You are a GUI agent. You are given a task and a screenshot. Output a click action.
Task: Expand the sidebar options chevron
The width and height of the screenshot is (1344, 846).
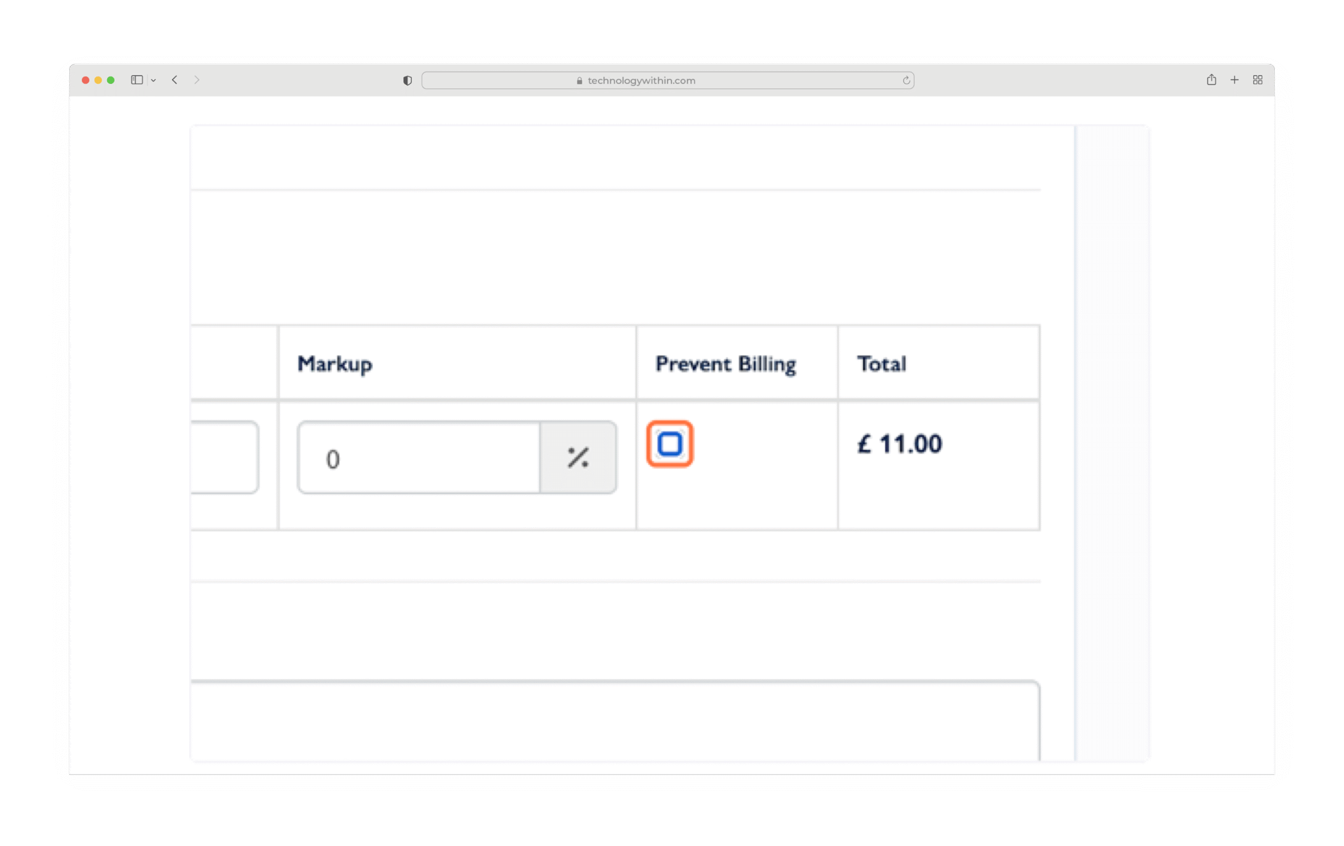click(x=153, y=80)
